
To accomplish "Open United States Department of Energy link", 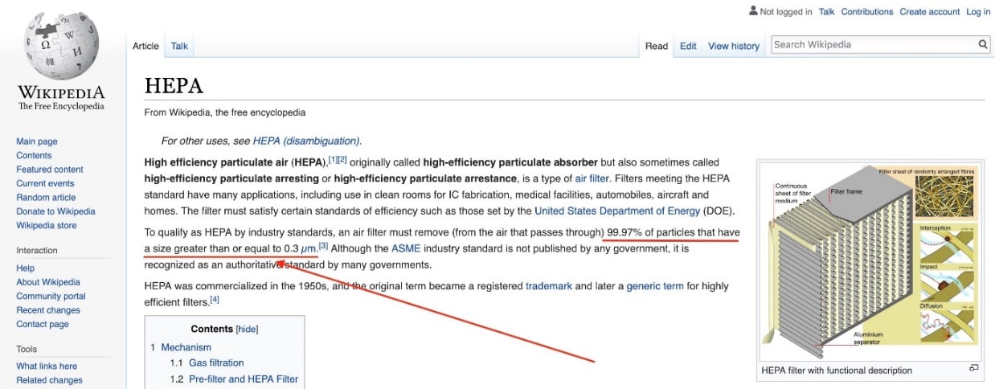I will [617, 211].
